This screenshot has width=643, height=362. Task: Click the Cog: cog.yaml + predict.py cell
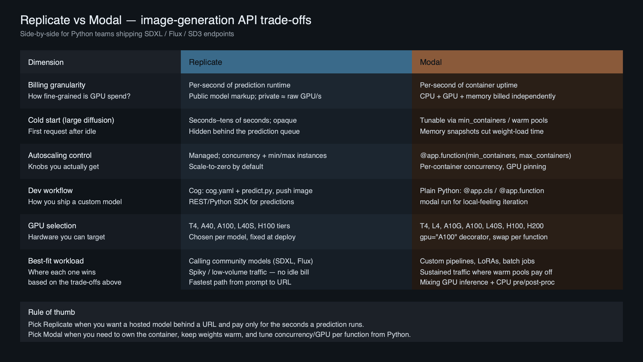[251, 191]
